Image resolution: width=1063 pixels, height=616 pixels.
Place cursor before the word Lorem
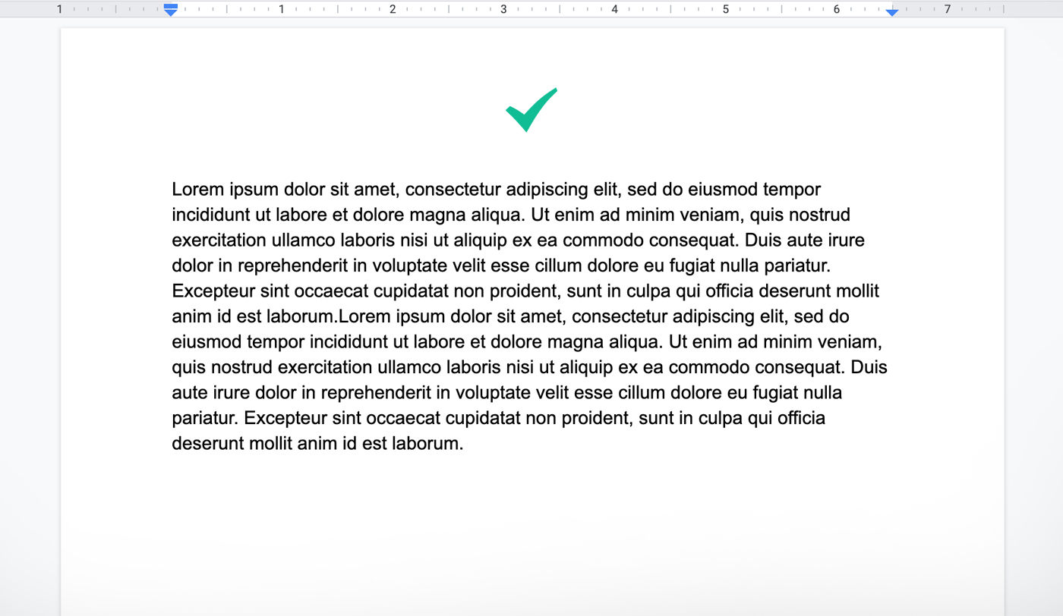[172, 189]
